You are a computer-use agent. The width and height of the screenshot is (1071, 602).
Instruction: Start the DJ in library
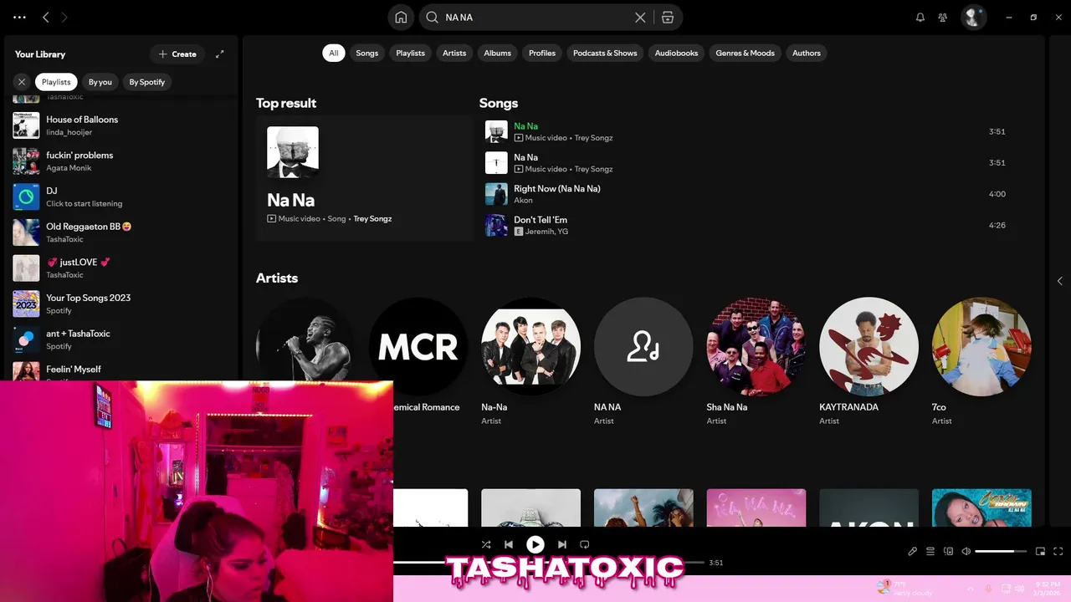(x=121, y=197)
